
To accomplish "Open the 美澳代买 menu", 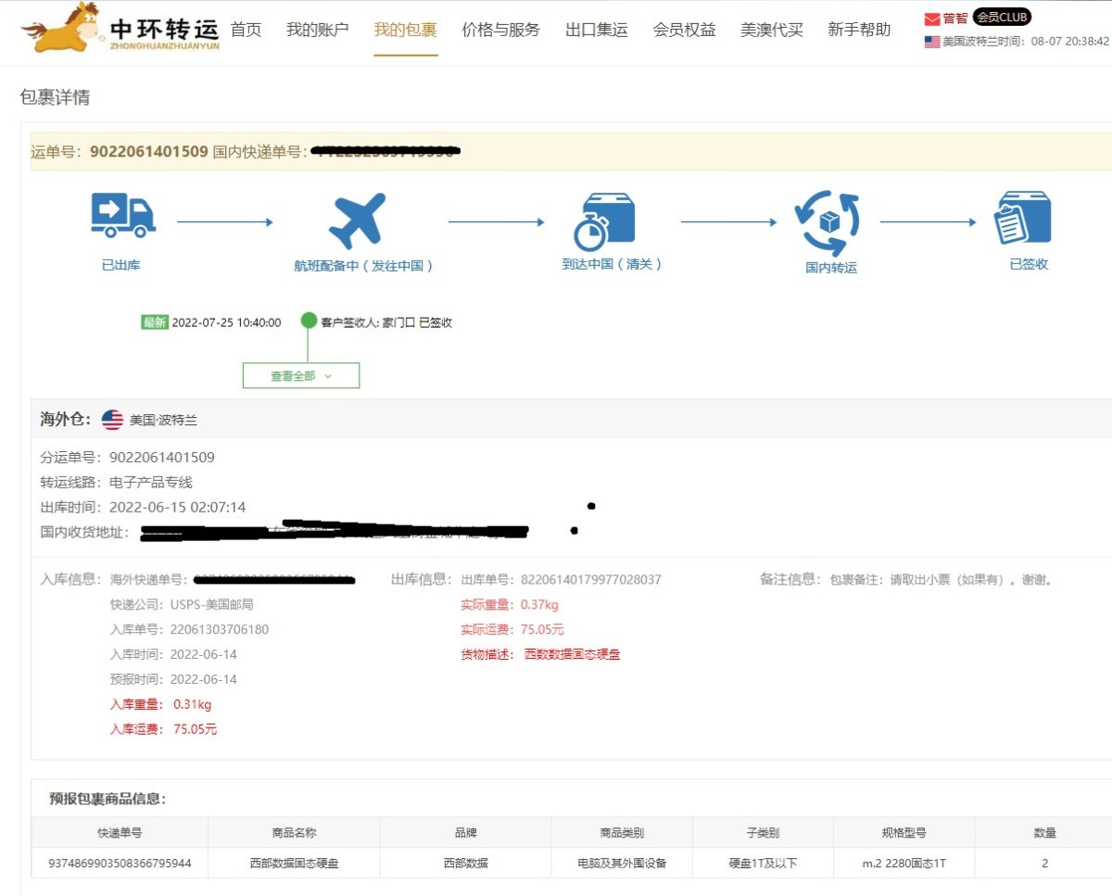I will point(771,30).
